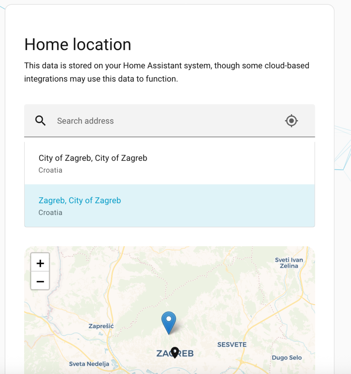The width and height of the screenshot is (351, 374).
Task: Click the Zaprešić label on the map
Action: click(x=101, y=326)
